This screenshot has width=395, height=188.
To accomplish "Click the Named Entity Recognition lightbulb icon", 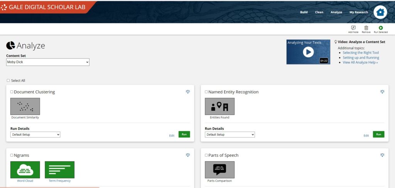I will (x=382, y=92).
